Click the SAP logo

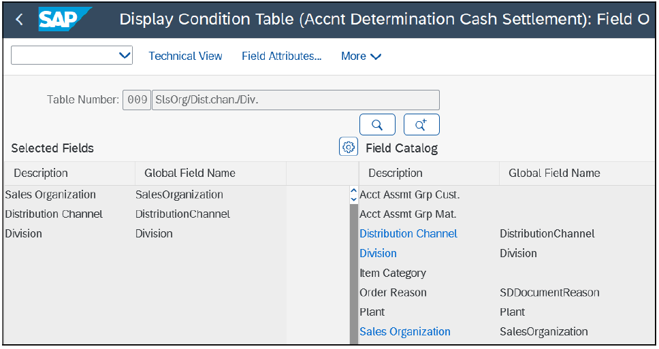tap(64, 19)
